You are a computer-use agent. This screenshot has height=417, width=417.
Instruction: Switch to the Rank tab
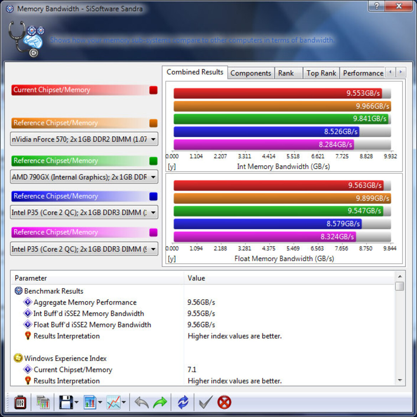tap(288, 73)
